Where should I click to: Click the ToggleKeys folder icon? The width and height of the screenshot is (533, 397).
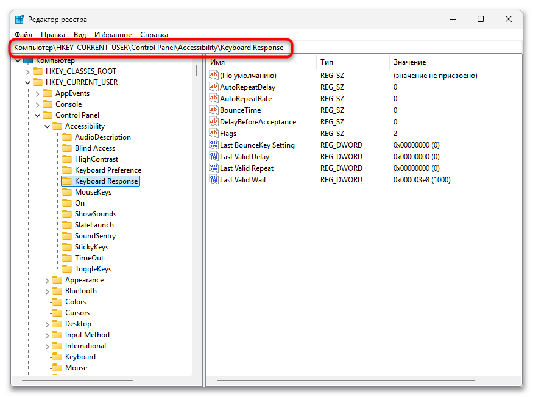coord(67,269)
